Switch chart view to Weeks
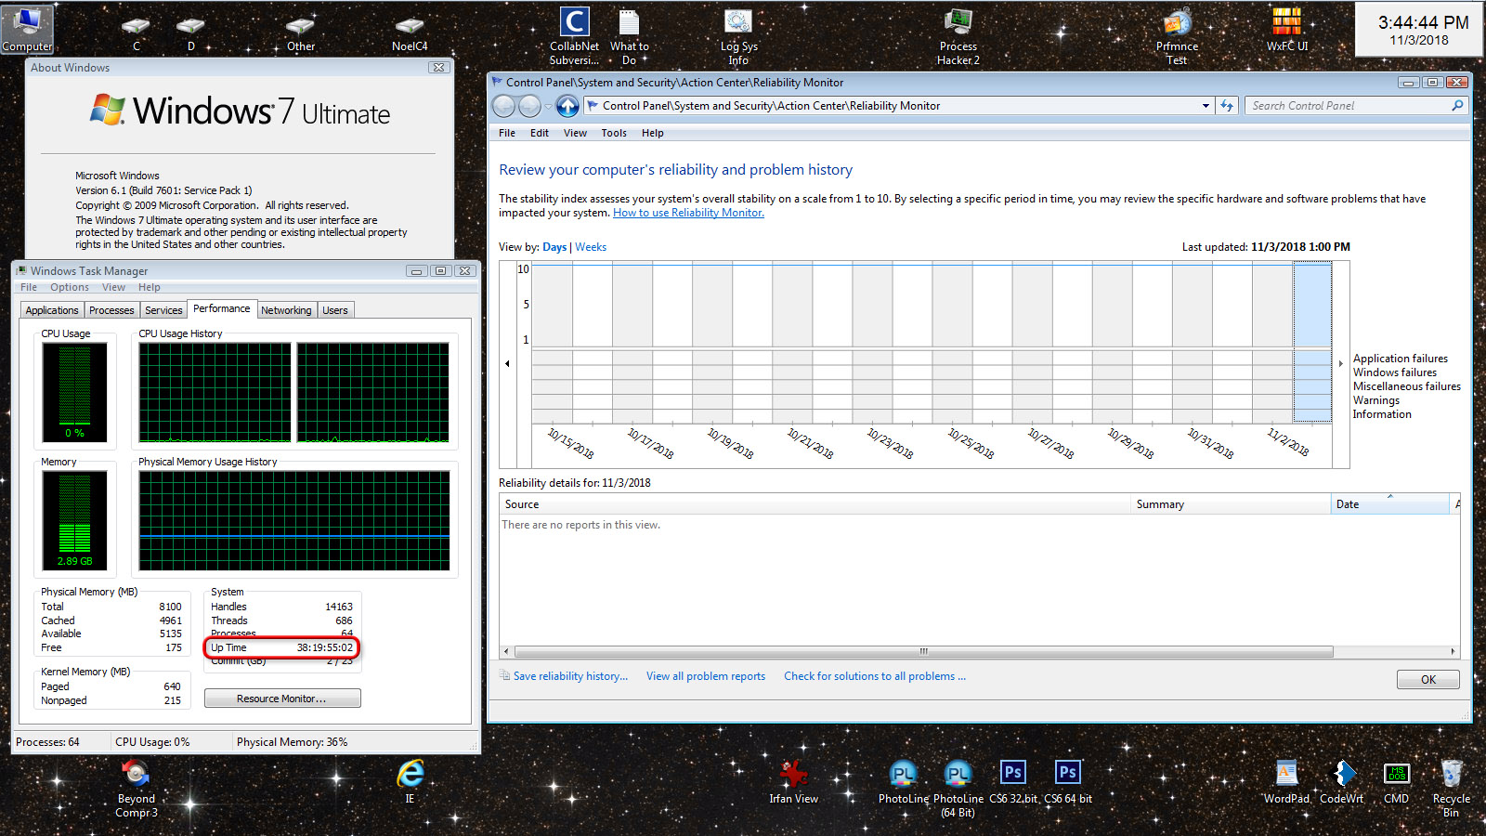Screen dimensions: 1486x836 pos(591,247)
